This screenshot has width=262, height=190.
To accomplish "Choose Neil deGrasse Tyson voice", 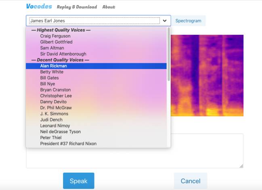I will click(x=60, y=132).
